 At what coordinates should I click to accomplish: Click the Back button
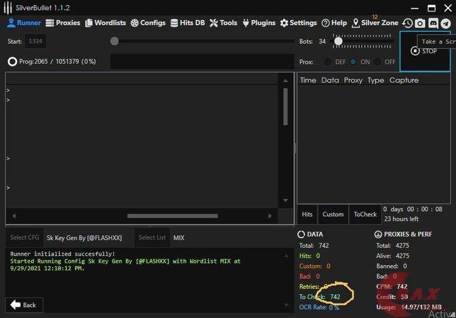coord(24,305)
